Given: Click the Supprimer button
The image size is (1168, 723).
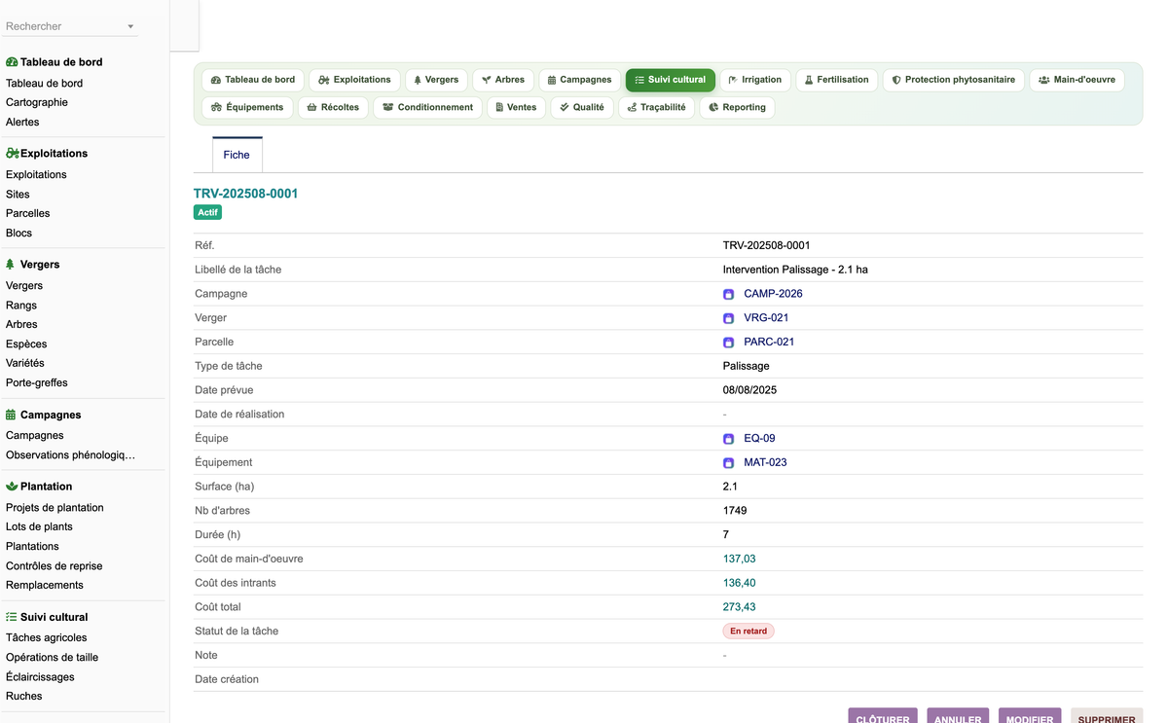Looking at the screenshot, I should (x=1107, y=718).
